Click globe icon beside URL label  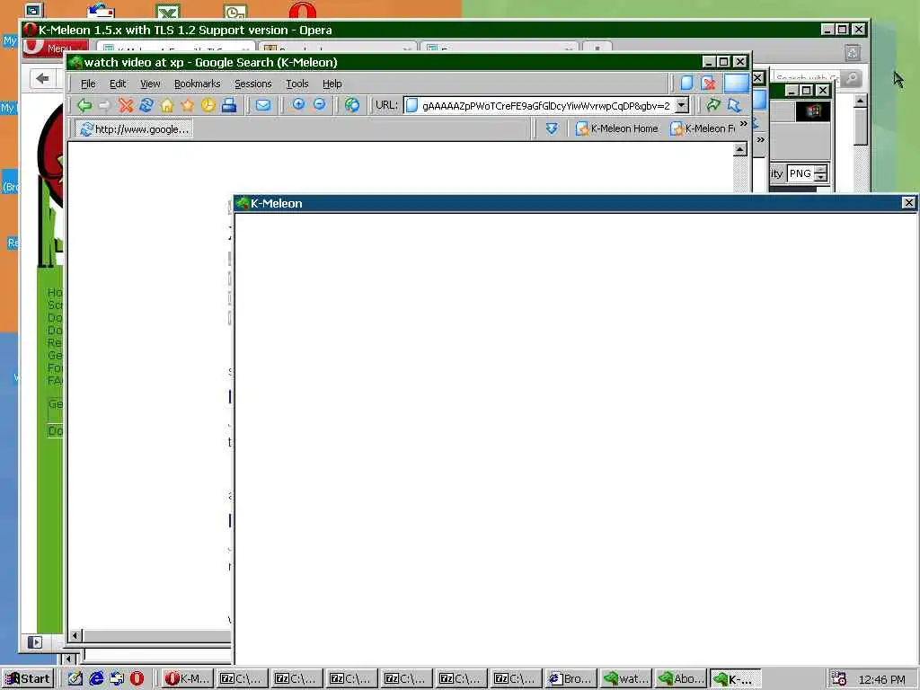[x=352, y=105]
